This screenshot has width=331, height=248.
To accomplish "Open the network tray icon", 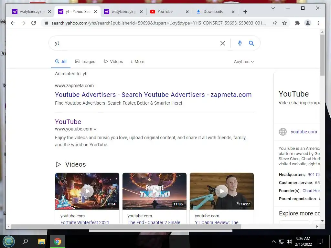I will point(282,242).
